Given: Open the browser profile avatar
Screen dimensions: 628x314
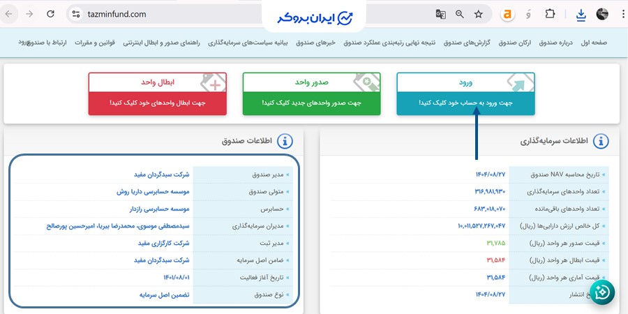Looking at the screenshot, I should (602, 15).
